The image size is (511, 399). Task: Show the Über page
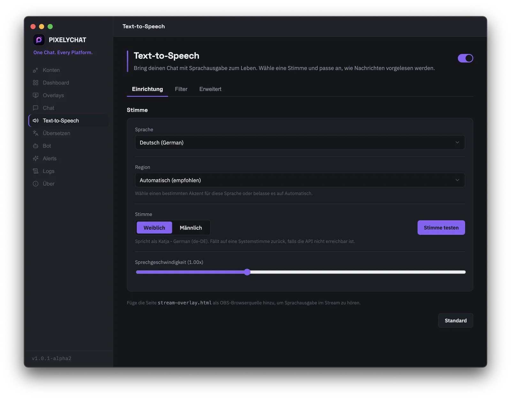pos(68,184)
